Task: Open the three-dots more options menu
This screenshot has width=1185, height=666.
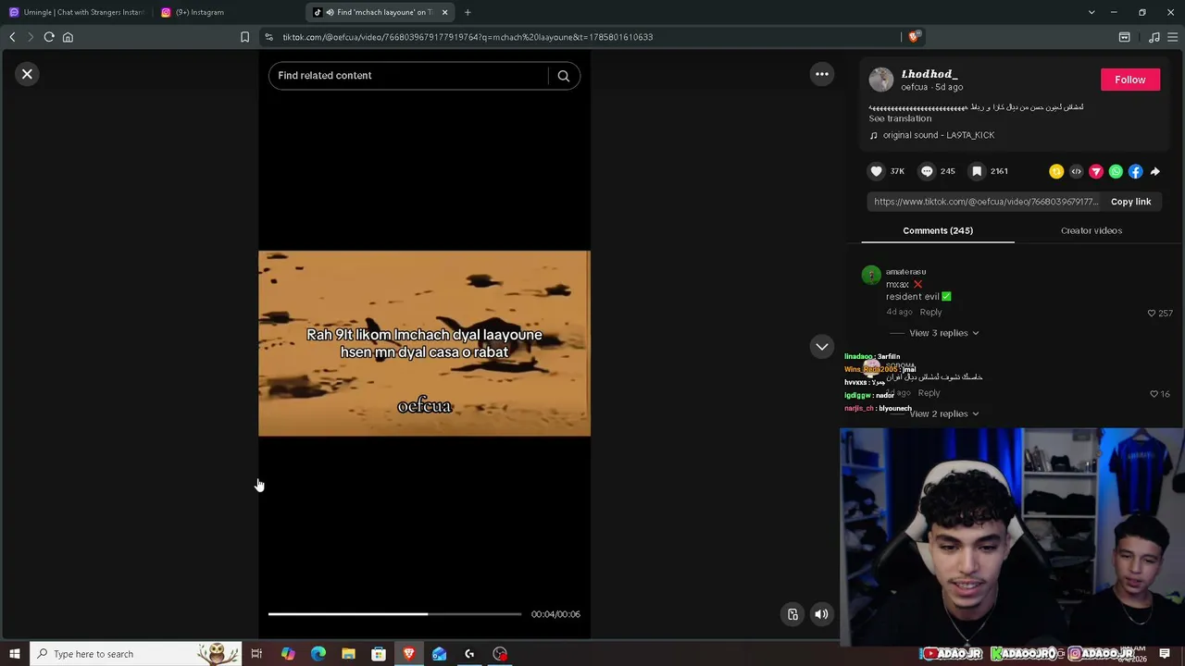Action: (821, 74)
